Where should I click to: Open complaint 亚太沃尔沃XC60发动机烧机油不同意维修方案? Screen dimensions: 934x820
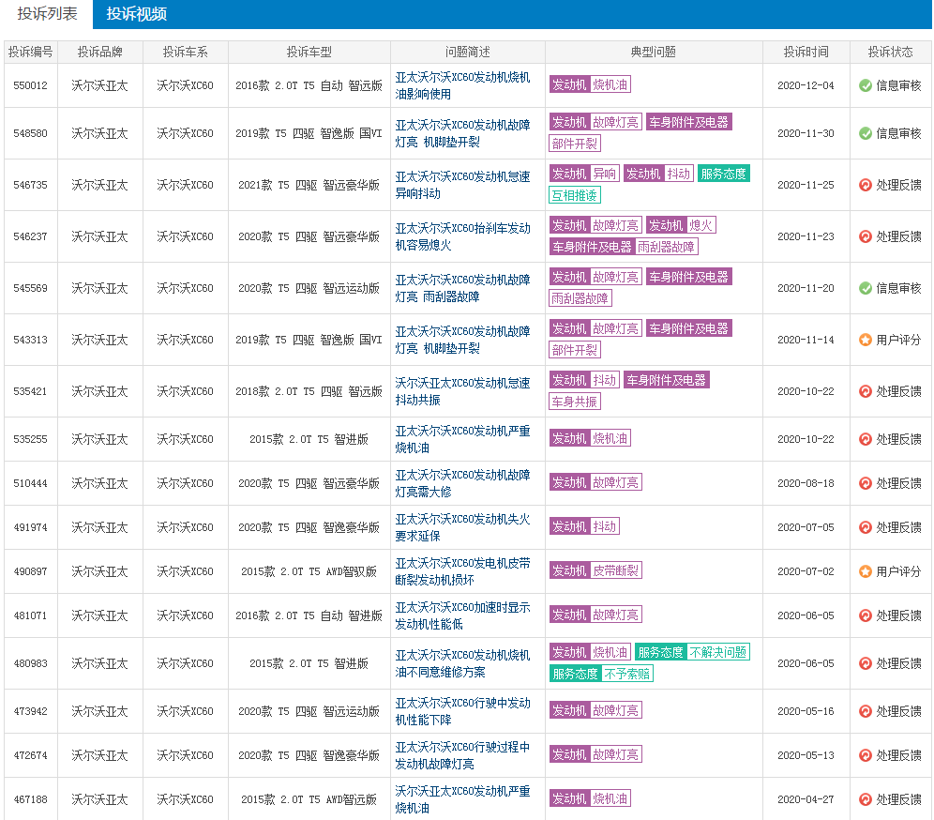(463, 663)
